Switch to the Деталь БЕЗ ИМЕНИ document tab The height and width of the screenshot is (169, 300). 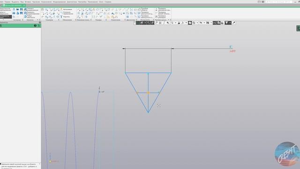coord(13,5)
